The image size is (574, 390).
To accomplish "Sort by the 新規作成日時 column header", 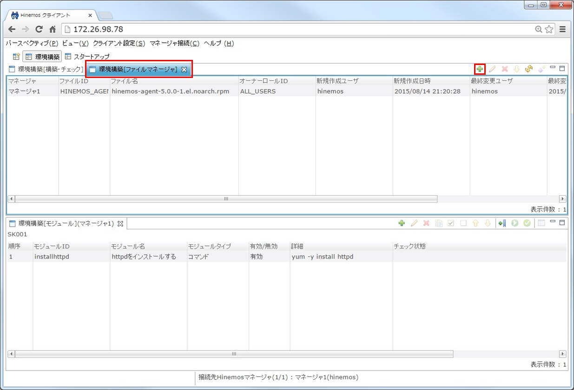I will pyautogui.click(x=431, y=81).
